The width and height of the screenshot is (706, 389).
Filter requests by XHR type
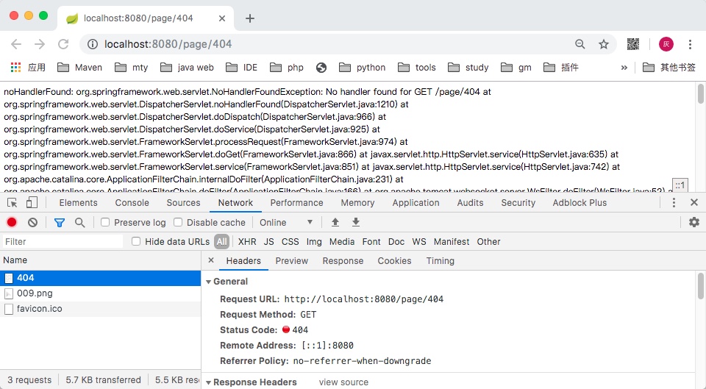tap(247, 241)
